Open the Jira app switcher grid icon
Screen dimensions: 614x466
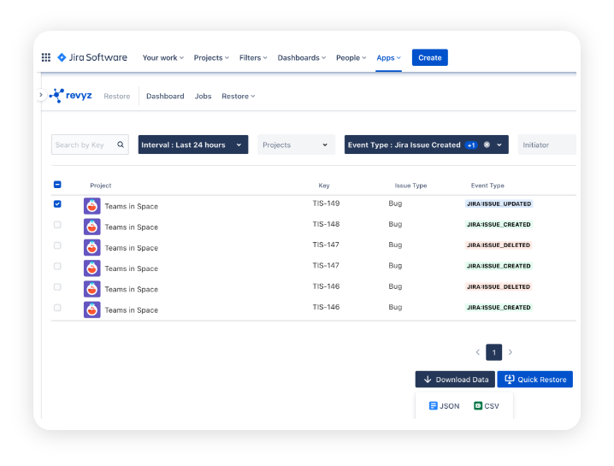tap(46, 58)
